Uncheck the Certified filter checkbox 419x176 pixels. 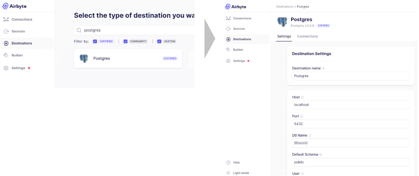pos(95,42)
